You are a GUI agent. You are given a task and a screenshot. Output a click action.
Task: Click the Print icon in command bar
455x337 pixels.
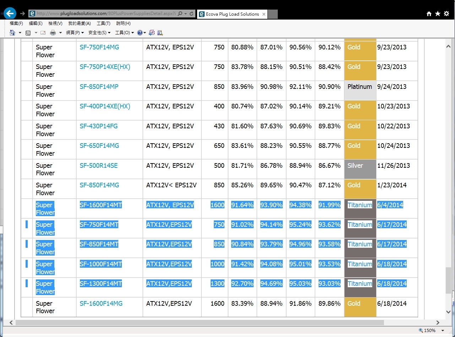pyautogui.click(x=53, y=33)
